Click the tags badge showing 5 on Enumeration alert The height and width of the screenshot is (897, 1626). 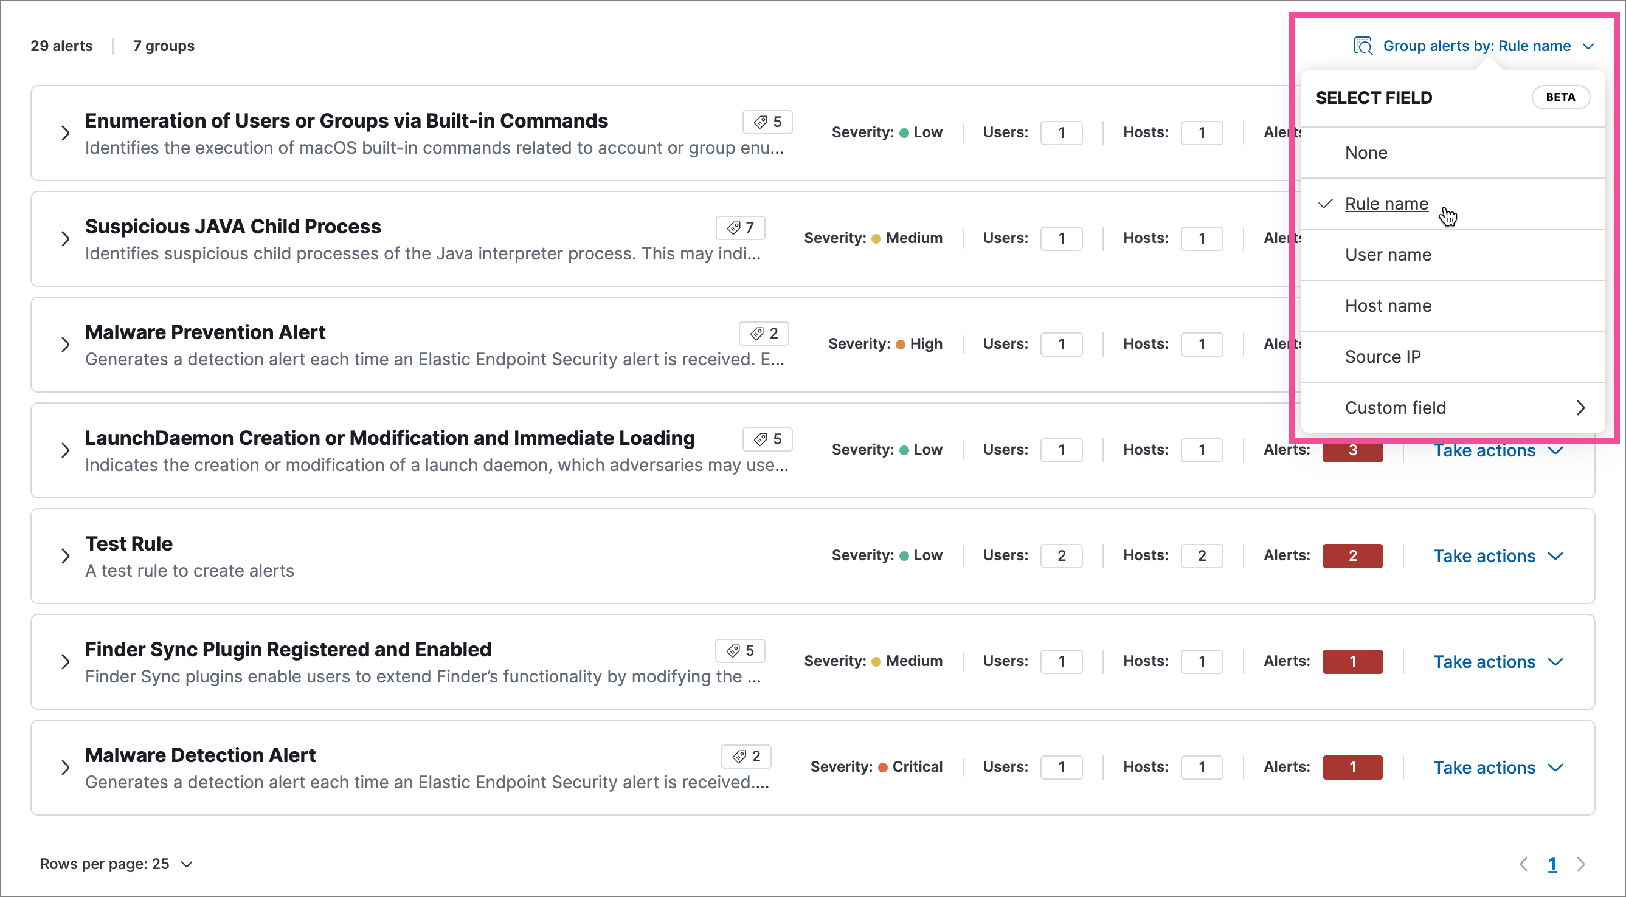click(767, 122)
